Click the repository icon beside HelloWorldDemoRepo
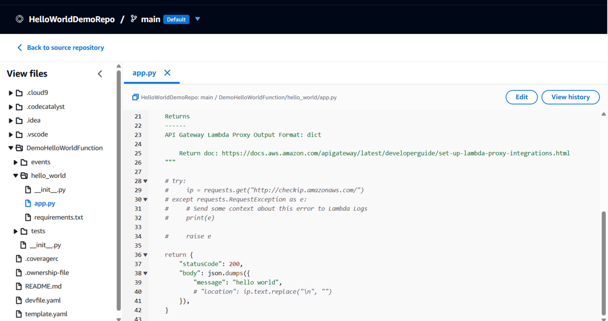The height and width of the screenshot is (321, 608). [x=20, y=19]
